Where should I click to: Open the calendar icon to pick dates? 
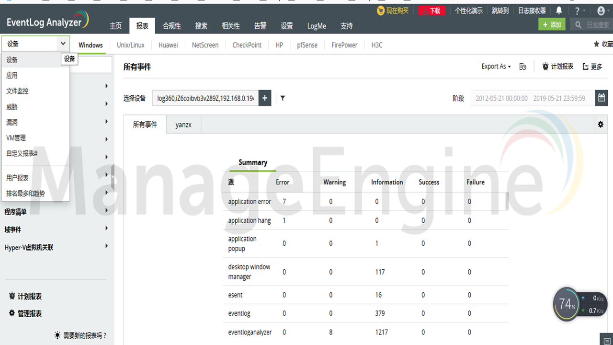point(602,98)
